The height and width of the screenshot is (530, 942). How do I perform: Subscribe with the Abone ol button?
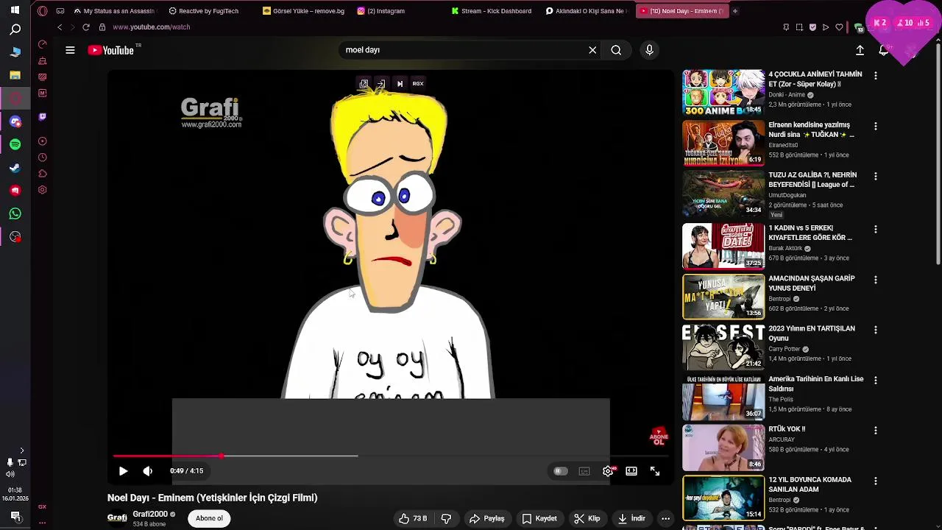209,518
